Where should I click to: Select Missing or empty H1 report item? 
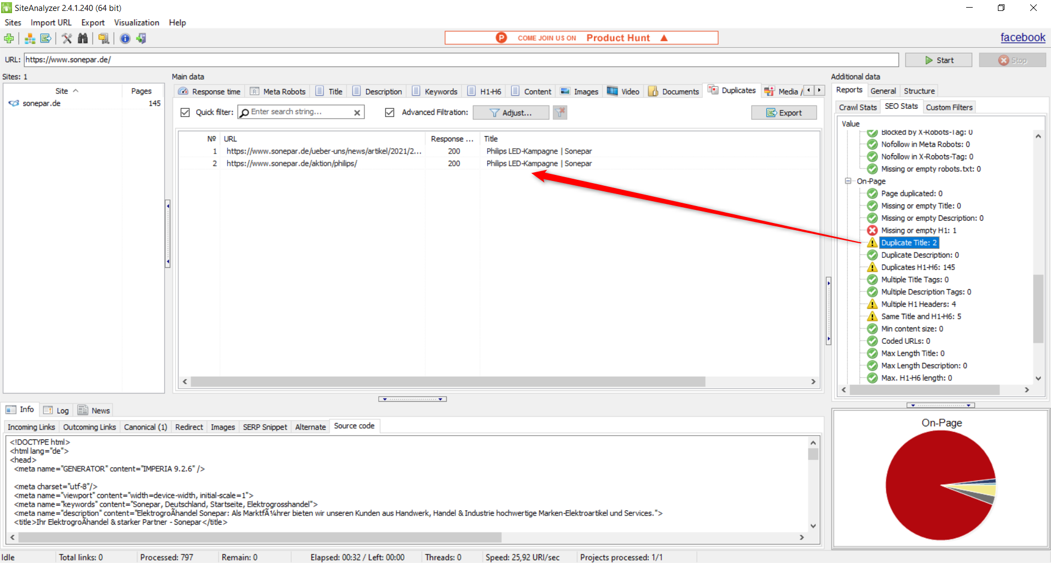918,231
